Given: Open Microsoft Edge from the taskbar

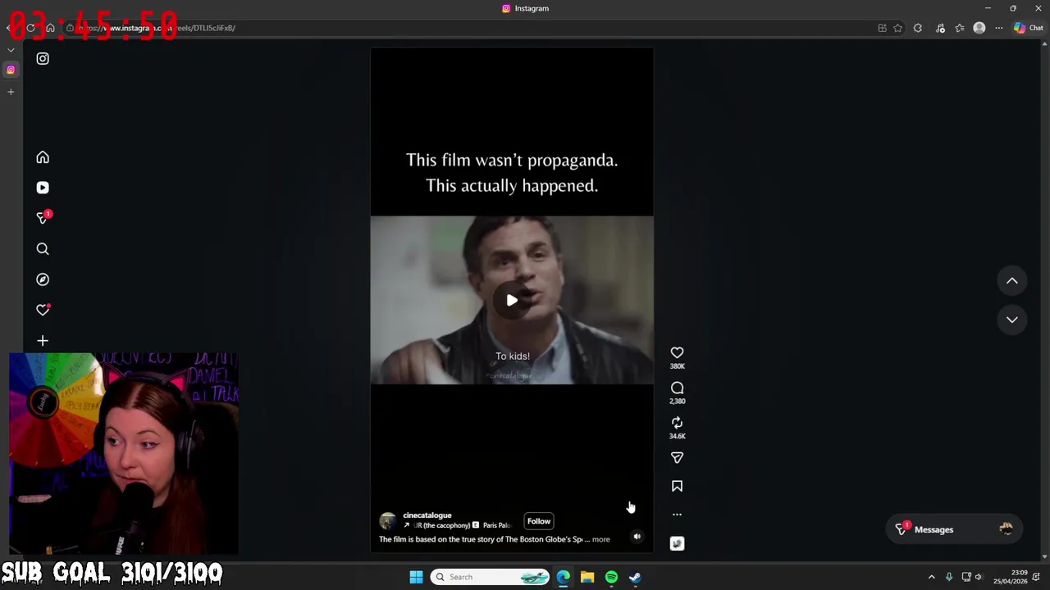Looking at the screenshot, I should tap(563, 577).
